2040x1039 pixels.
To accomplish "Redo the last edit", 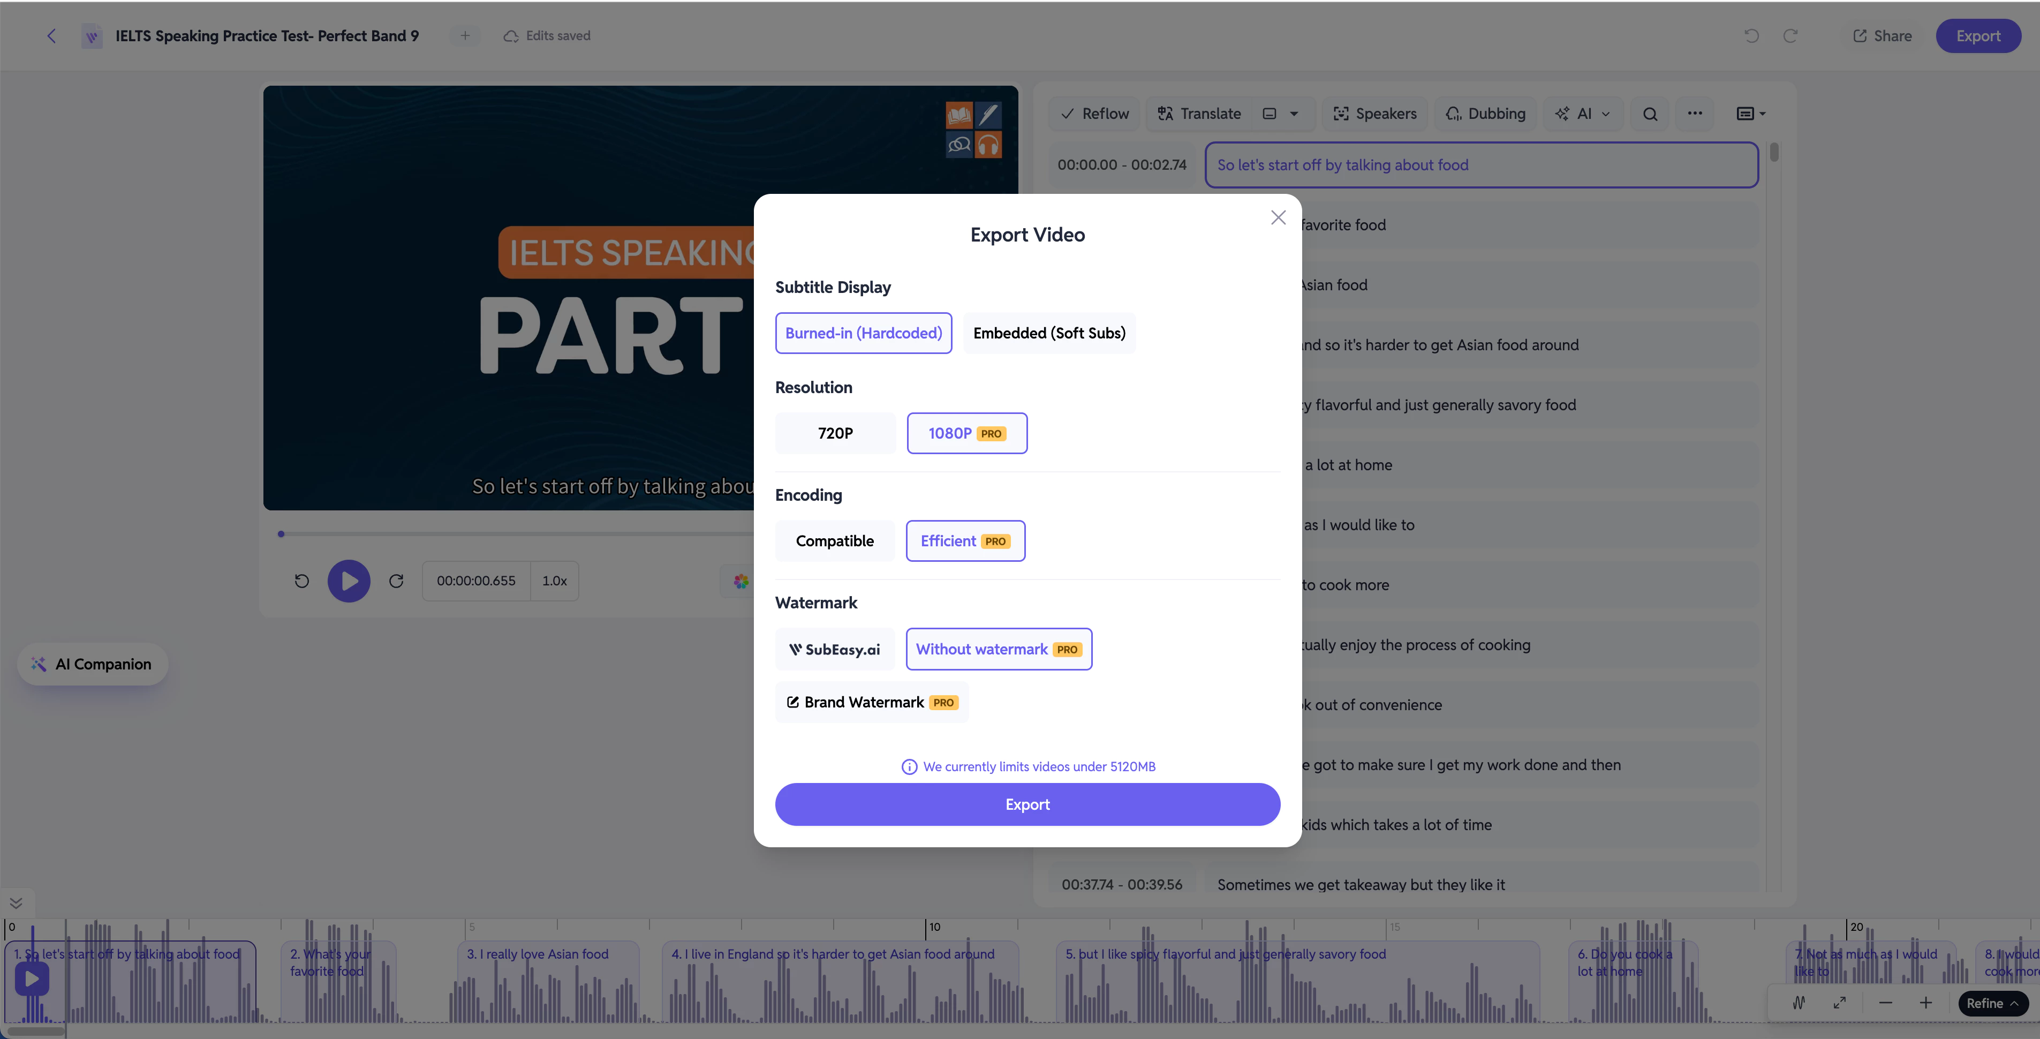I will (1790, 36).
